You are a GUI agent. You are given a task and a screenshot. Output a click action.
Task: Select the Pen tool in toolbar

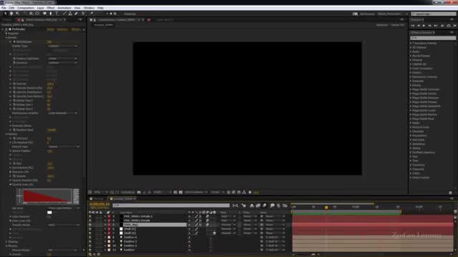click(51, 14)
